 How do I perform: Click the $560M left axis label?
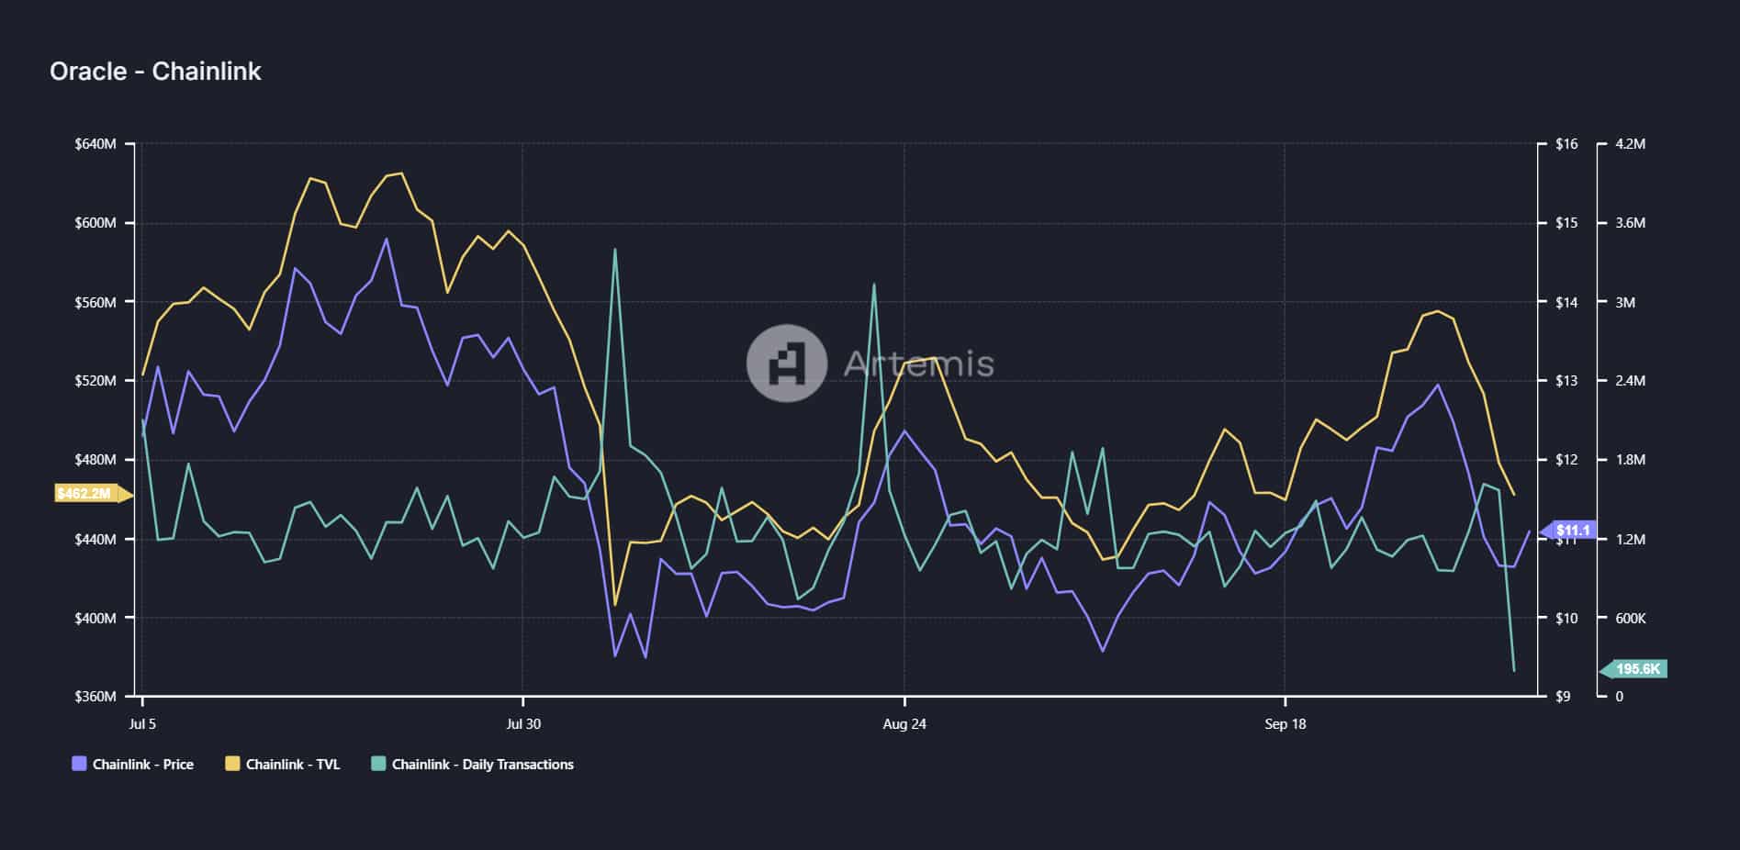(x=95, y=302)
